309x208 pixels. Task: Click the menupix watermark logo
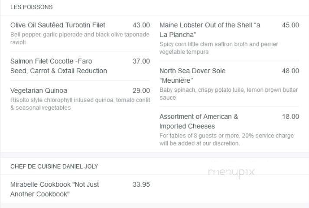tap(231, 172)
